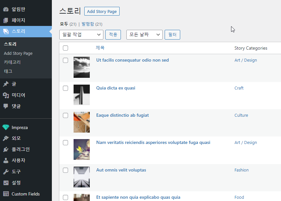The image size is (281, 201).
Task: Click the Appearance paintbrush icon
Action: point(6,138)
